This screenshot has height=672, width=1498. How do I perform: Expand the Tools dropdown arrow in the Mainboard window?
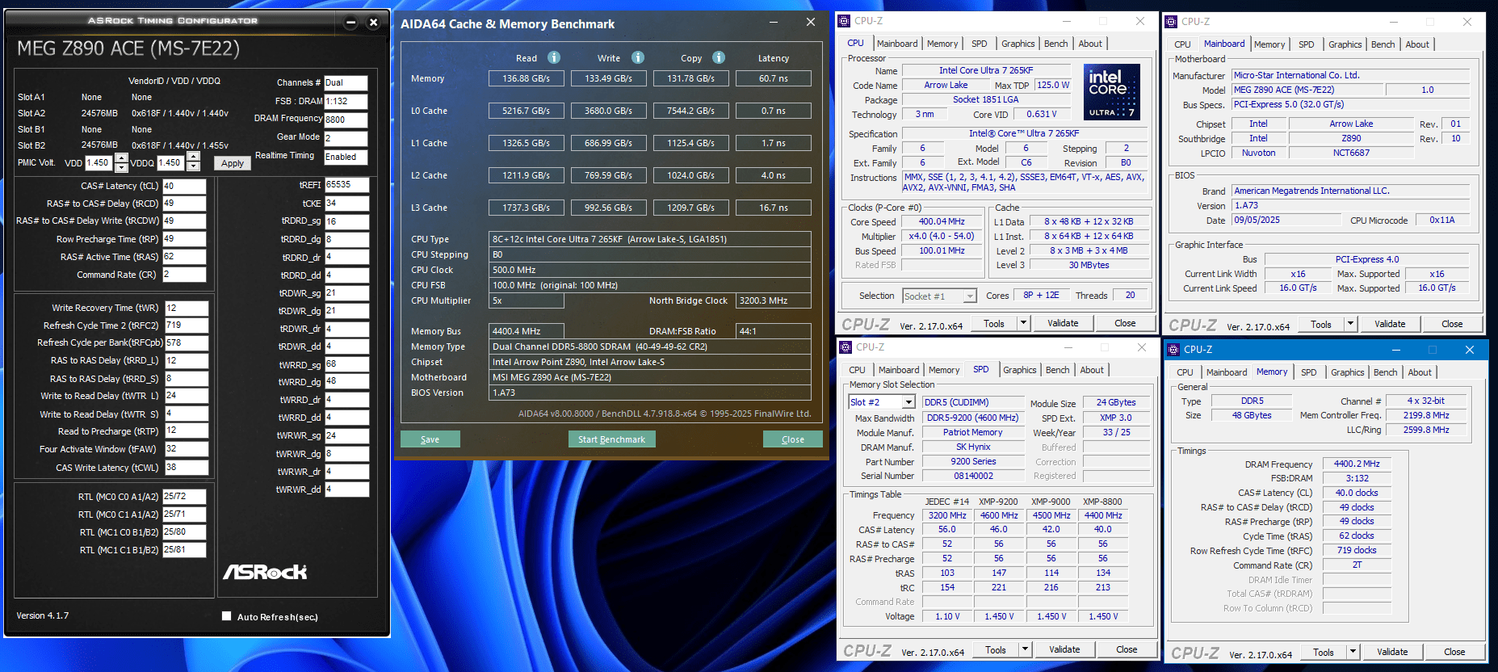pos(1350,324)
